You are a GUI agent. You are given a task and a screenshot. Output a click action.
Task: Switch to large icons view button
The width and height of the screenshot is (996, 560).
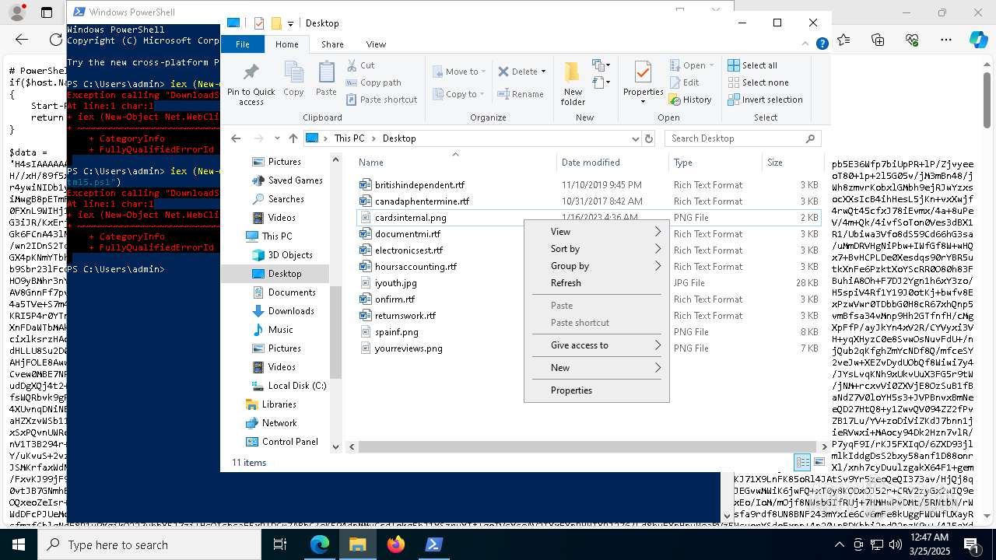pos(819,462)
